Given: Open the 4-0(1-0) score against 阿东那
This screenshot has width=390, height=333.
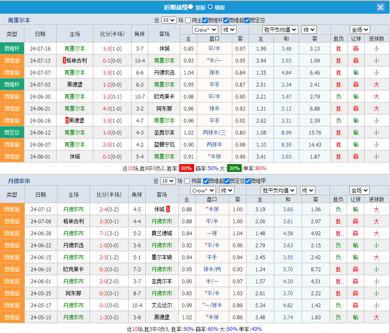Looking at the screenshot, I should [112, 109].
